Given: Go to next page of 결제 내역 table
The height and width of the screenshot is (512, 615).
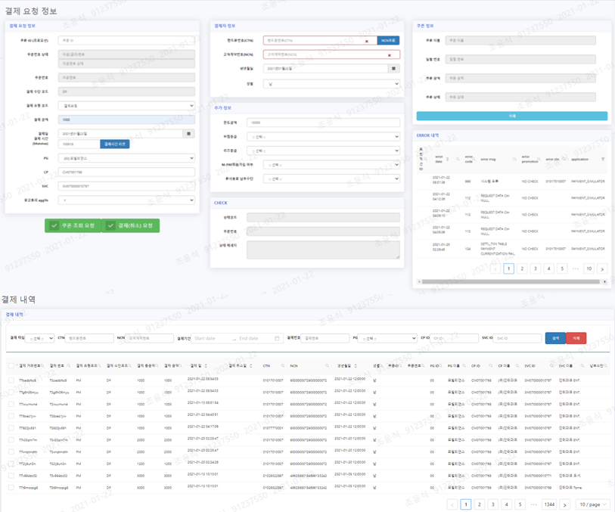Looking at the screenshot, I should 565,504.
